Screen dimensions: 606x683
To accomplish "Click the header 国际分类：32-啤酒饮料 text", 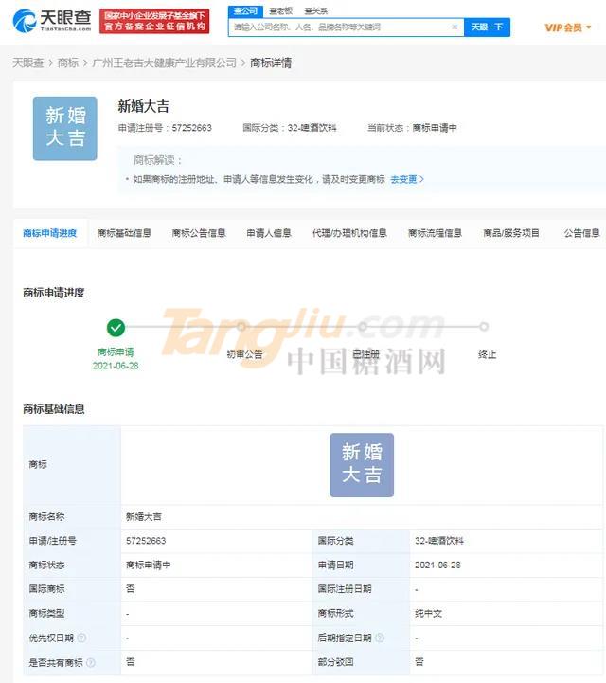I will 290,128.
